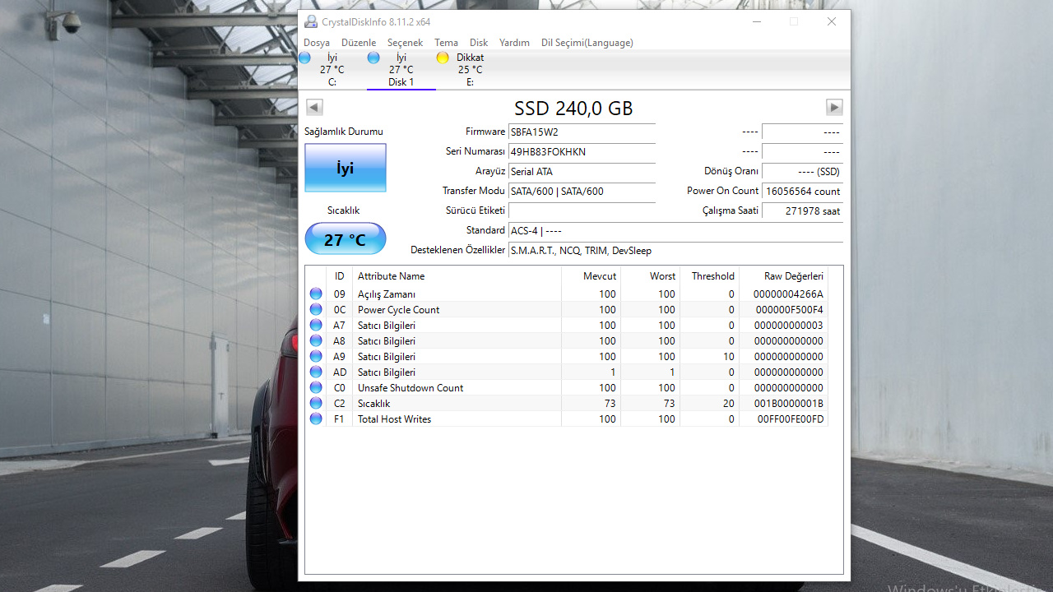This screenshot has height=592, width=1053.
Task: Click the ID column header
Action: [339, 276]
